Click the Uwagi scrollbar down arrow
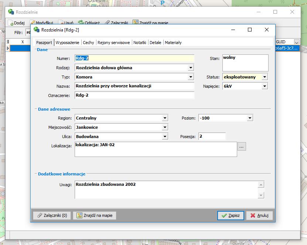307x245 pixels. [x=261, y=195]
